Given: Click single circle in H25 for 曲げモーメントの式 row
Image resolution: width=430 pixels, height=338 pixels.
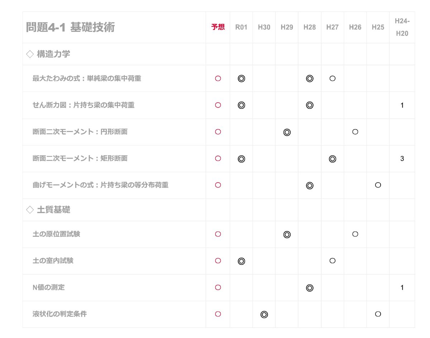Looking at the screenshot, I should pyautogui.click(x=378, y=185).
